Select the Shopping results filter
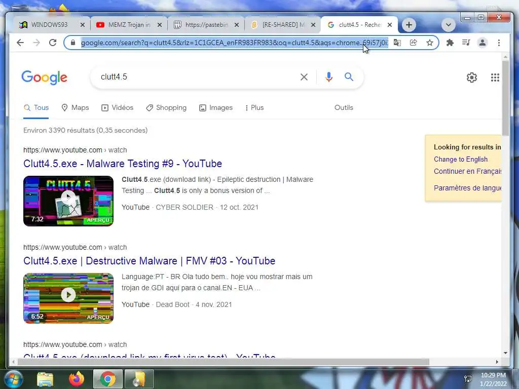This screenshot has width=519, height=389. click(166, 108)
